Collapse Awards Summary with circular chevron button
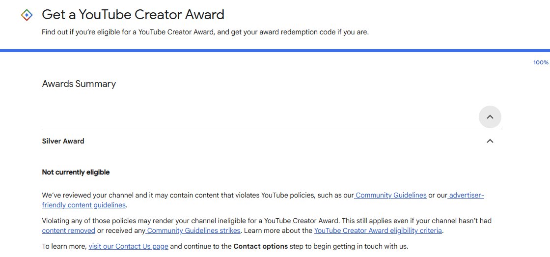The width and height of the screenshot is (550, 257). [490, 117]
